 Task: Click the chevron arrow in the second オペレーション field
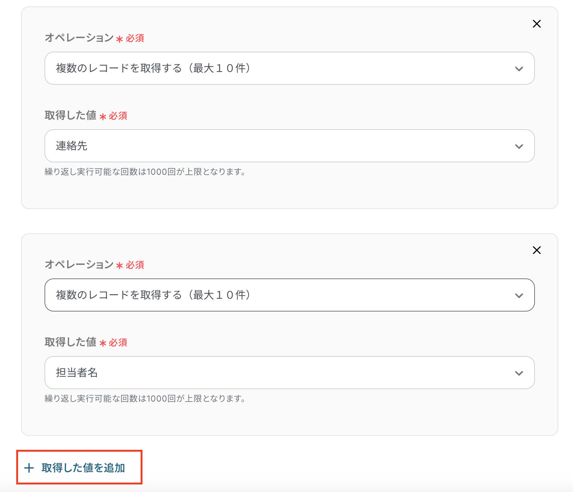[x=519, y=295]
